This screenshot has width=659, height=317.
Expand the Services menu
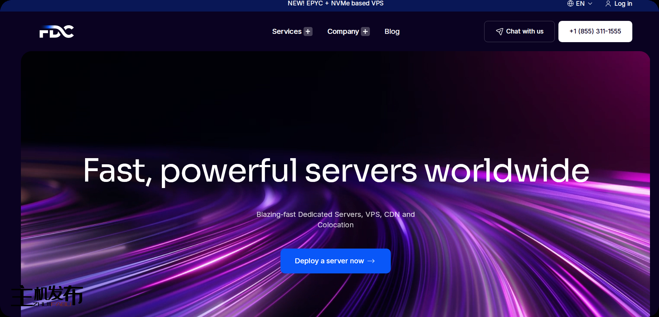tap(287, 32)
